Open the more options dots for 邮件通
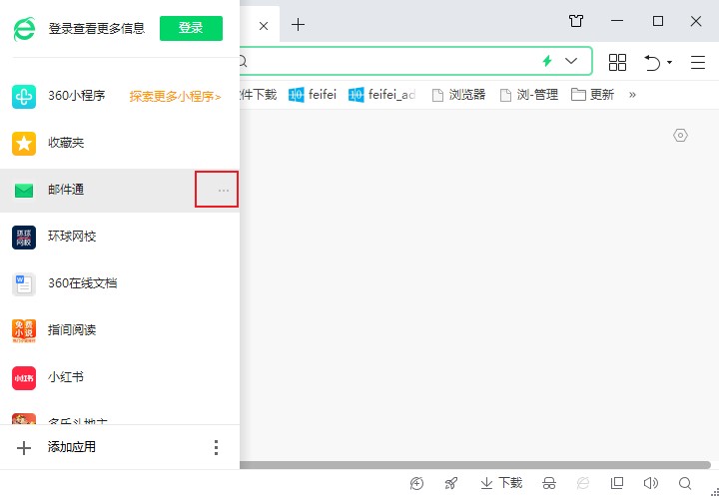 pyautogui.click(x=224, y=191)
